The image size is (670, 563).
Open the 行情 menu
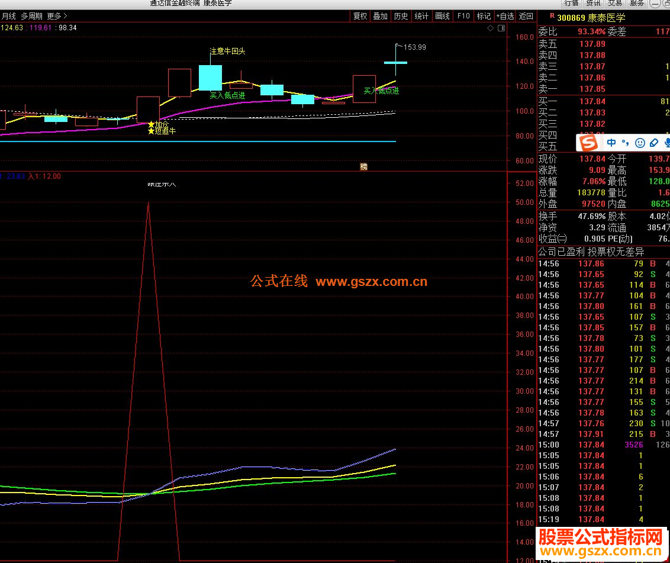click(571, 3)
